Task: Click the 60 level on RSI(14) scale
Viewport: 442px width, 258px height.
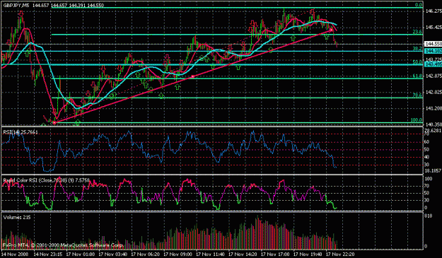Action: pos(426,142)
